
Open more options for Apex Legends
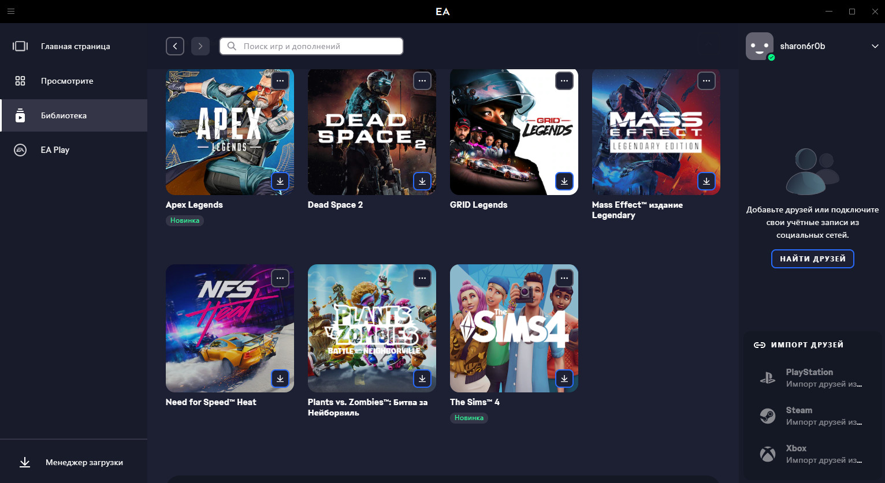click(280, 81)
